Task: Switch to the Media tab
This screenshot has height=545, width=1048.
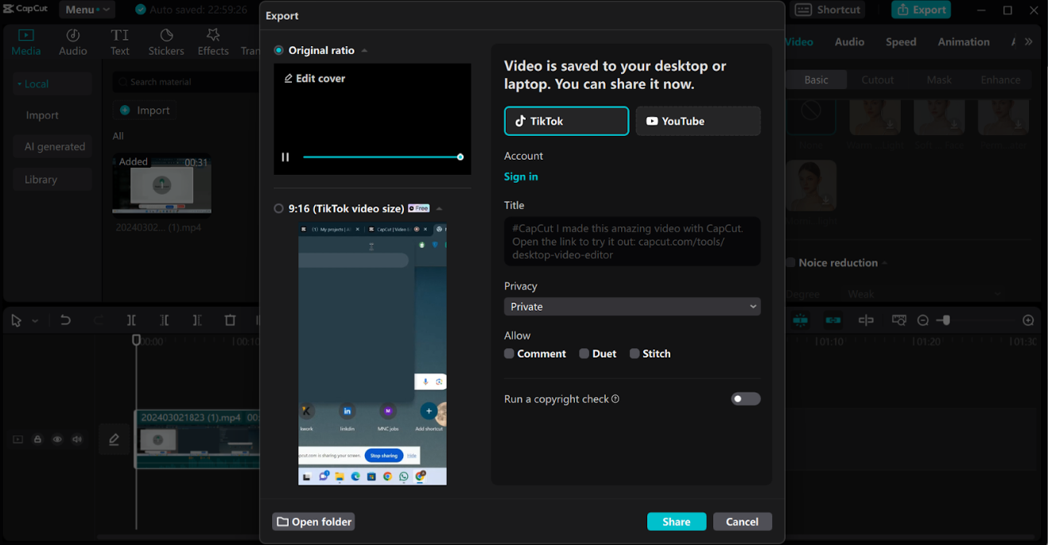Action: 26,42
